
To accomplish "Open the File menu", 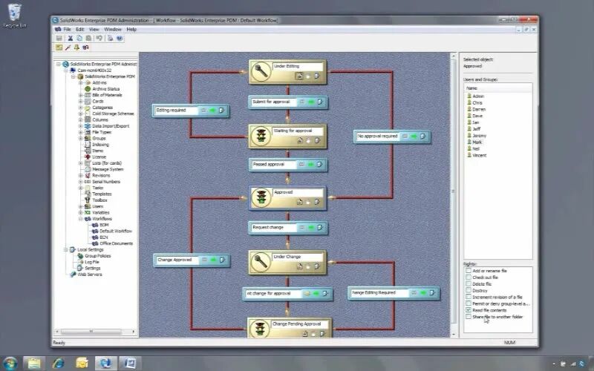I will tap(67, 29).
